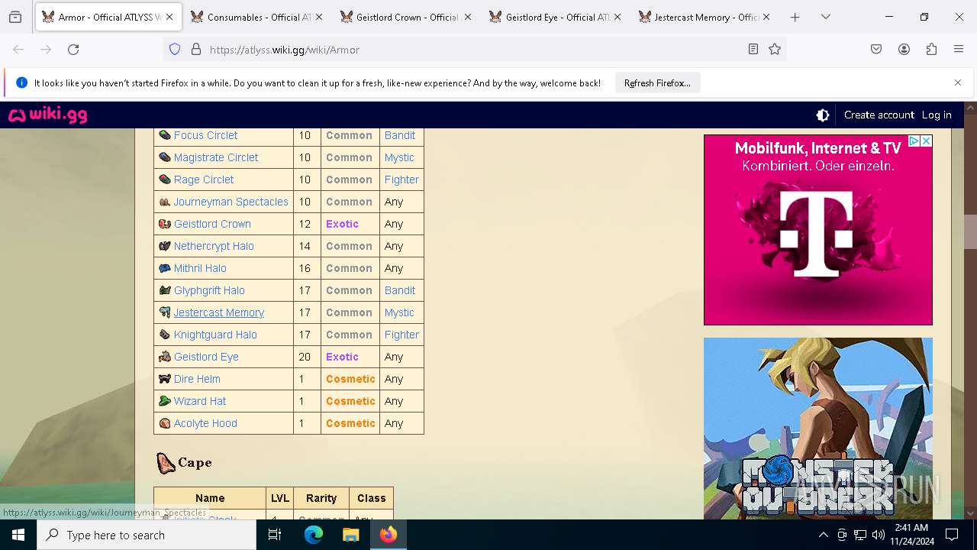This screenshot has height=550, width=977.
Task: Open Task View on the taskbar
Action: tap(275, 535)
